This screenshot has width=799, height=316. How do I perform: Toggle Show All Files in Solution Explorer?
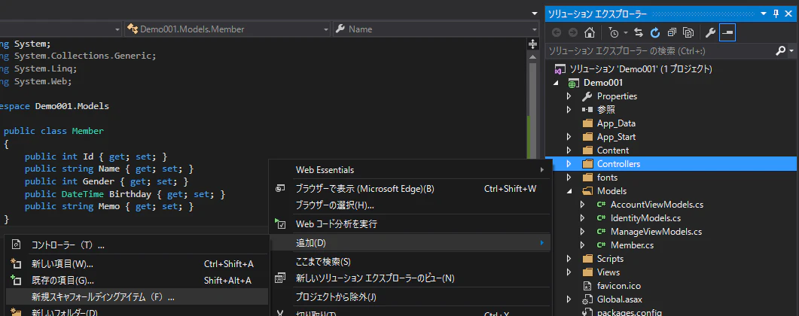(688, 32)
